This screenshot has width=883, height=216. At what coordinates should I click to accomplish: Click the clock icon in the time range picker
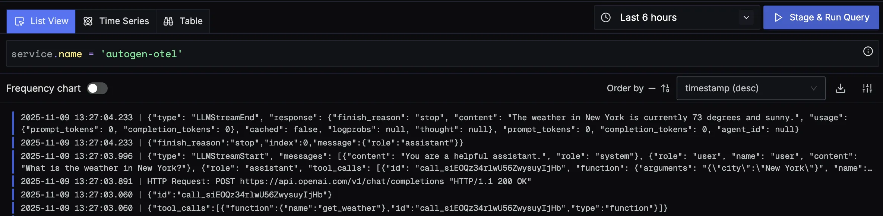(606, 17)
